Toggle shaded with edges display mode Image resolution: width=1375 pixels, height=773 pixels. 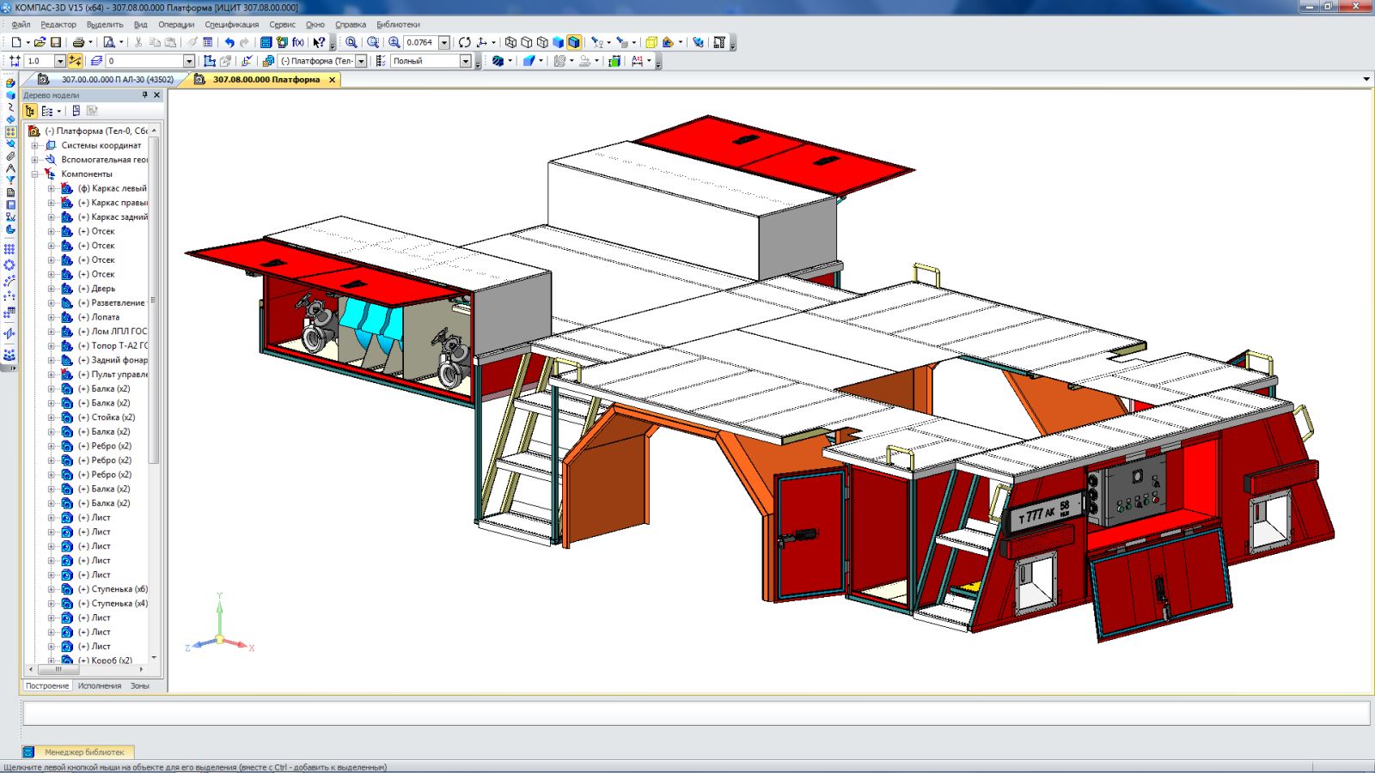click(x=574, y=42)
